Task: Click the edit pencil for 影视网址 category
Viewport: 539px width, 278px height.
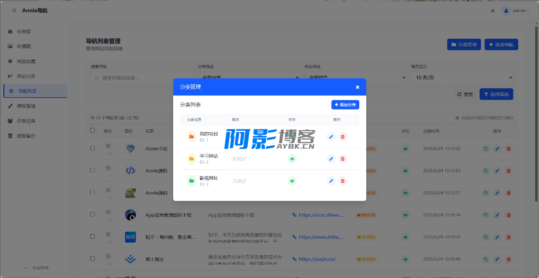Action: [x=331, y=181]
